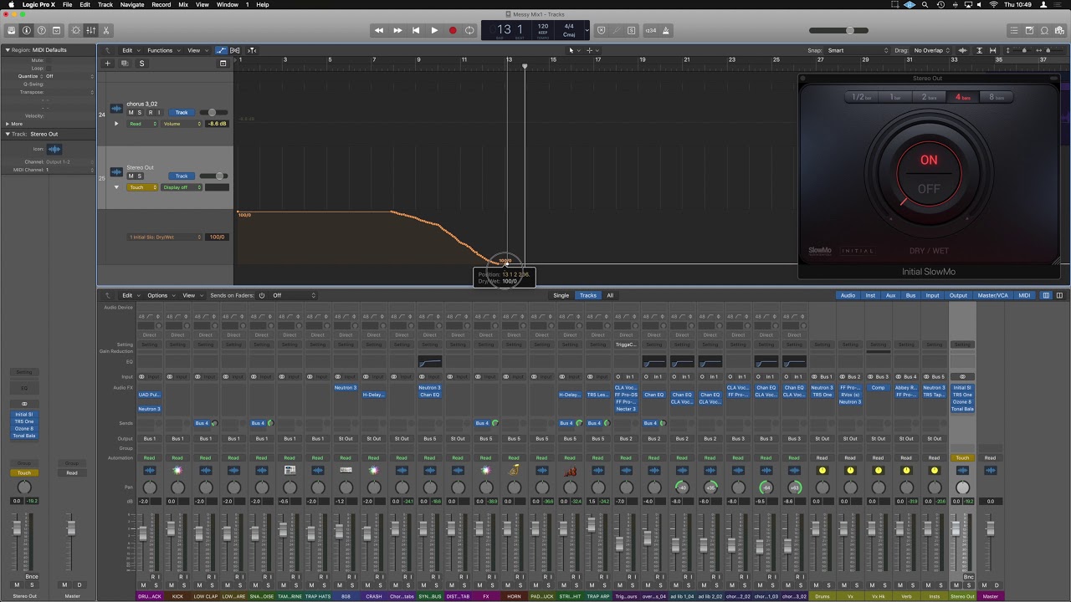Open the Loop Browser icon
The image size is (1071, 602).
point(1044,30)
